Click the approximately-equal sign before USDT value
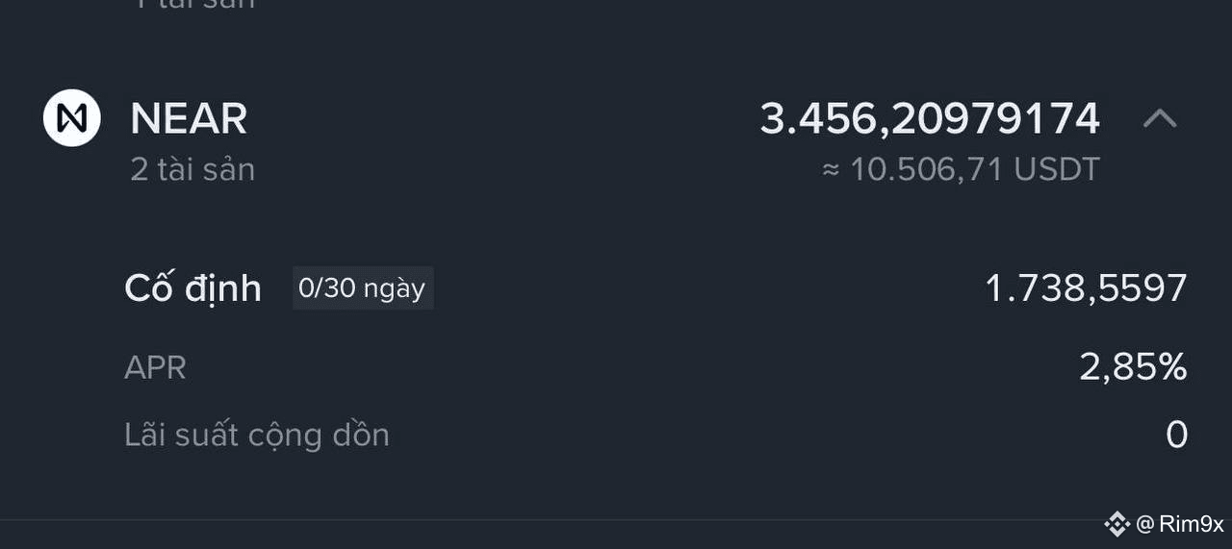 tap(831, 171)
